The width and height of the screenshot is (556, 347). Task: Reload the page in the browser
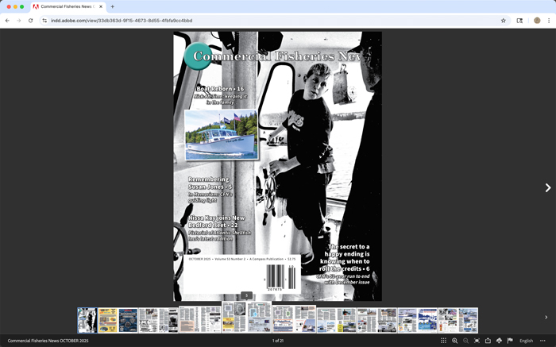[x=30, y=21]
